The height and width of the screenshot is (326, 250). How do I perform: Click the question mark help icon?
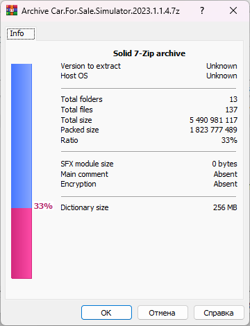point(202,10)
